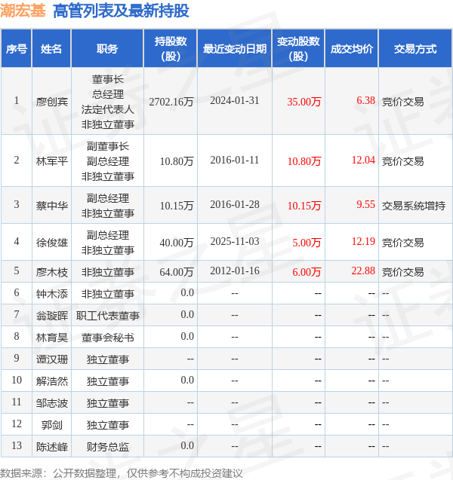The width and height of the screenshot is (453, 480).
Task: Click the red value 35.00万
Action: pos(304,102)
